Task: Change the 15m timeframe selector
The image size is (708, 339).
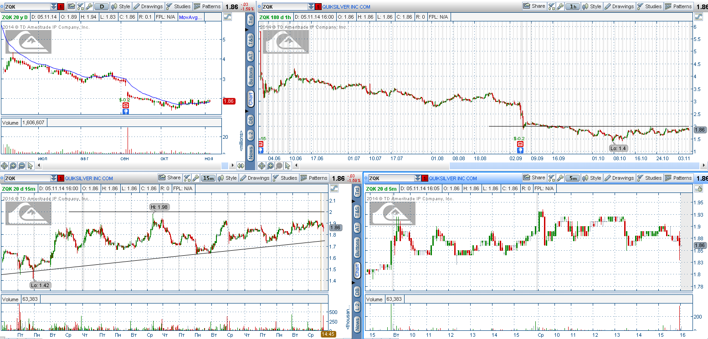Action: pos(209,178)
